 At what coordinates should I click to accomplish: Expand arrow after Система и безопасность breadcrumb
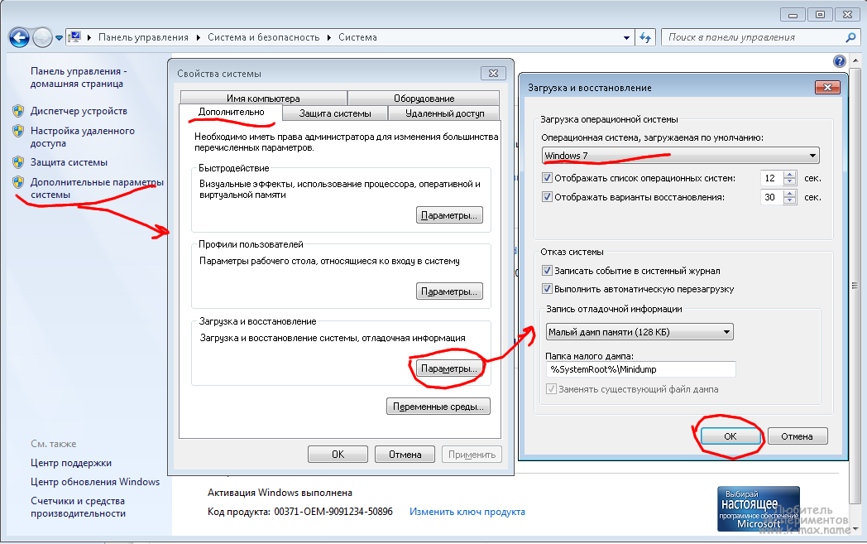(x=329, y=37)
